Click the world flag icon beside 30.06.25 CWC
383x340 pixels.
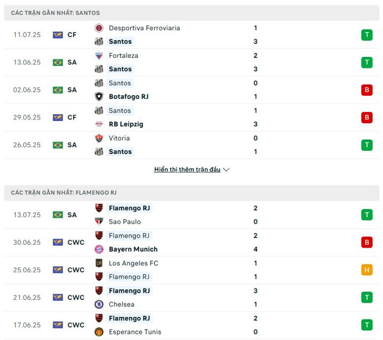58,242
